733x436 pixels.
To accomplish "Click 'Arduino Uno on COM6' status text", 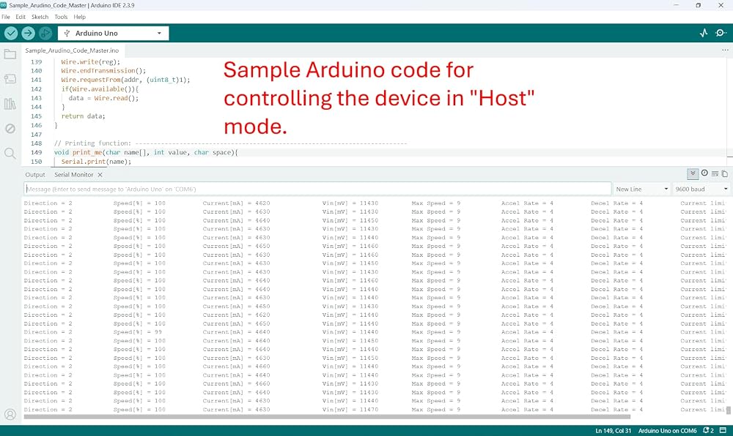I will pos(668,430).
